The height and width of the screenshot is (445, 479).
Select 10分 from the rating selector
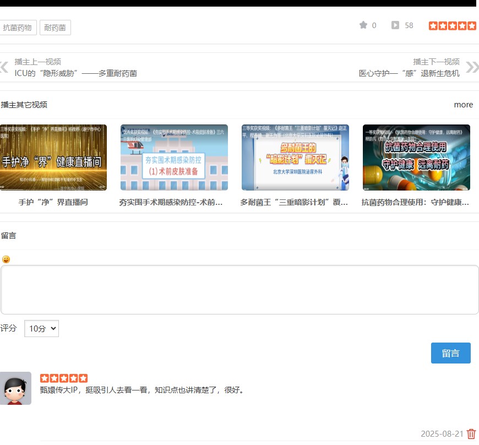pyautogui.click(x=41, y=328)
